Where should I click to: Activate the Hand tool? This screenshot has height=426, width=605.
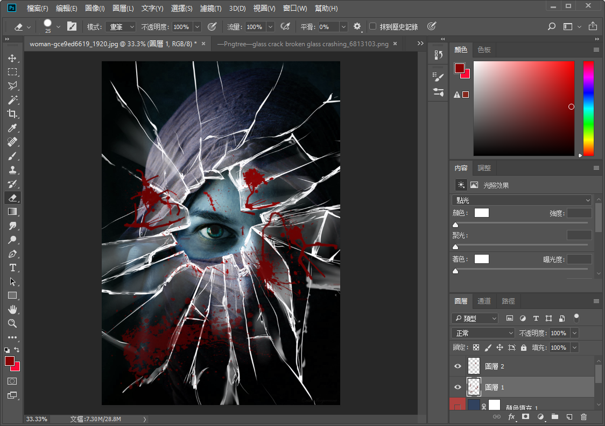(12, 309)
